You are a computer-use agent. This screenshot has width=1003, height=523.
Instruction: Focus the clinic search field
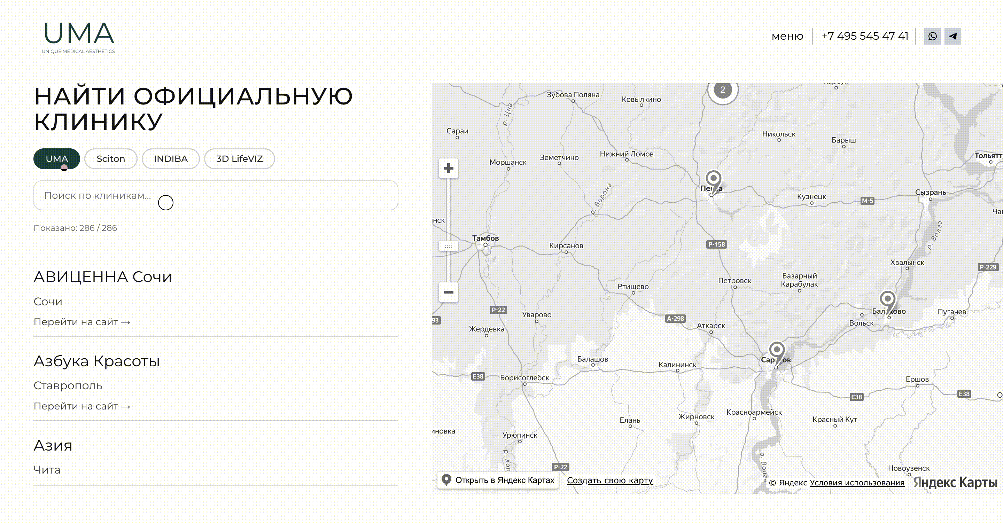point(216,195)
